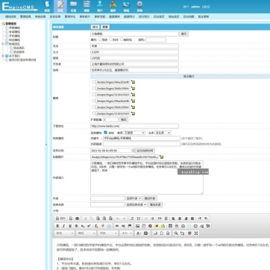270x270 pixels.
Task: Open the editor's first 样式 (styles) dropdown
Action: point(64,233)
